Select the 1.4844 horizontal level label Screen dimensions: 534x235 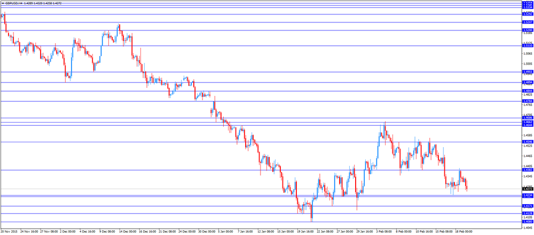click(x=528, y=91)
